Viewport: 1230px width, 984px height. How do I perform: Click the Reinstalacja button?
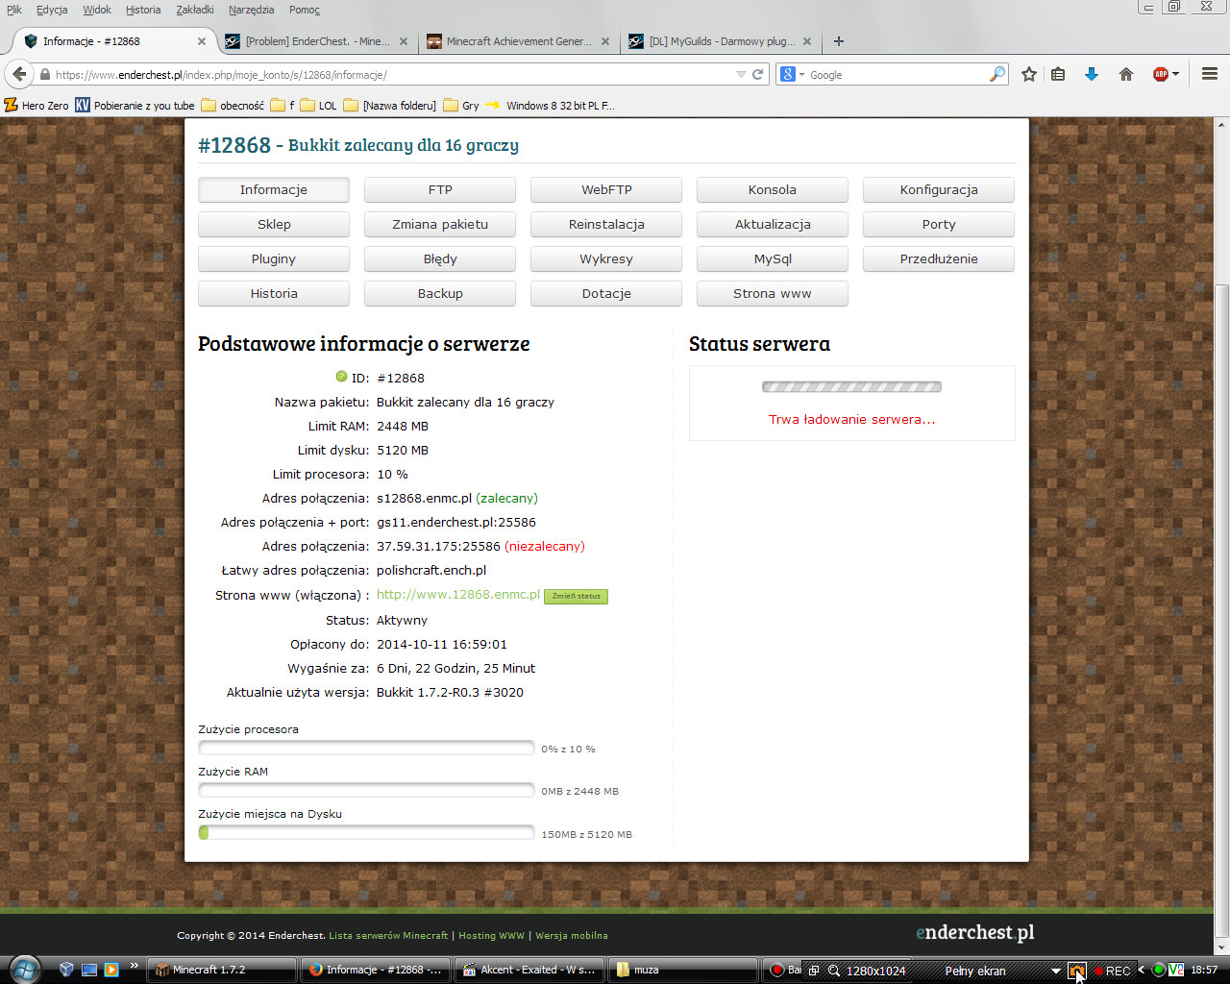tap(606, 224)
